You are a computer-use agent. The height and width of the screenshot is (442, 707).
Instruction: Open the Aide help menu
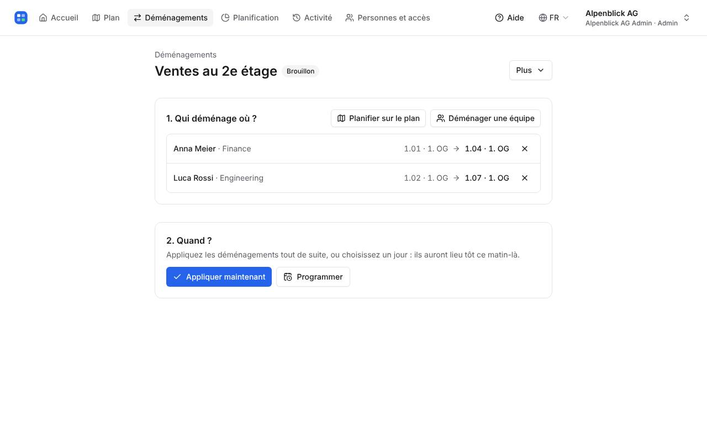pyautogui.click(x=509, y=18)
